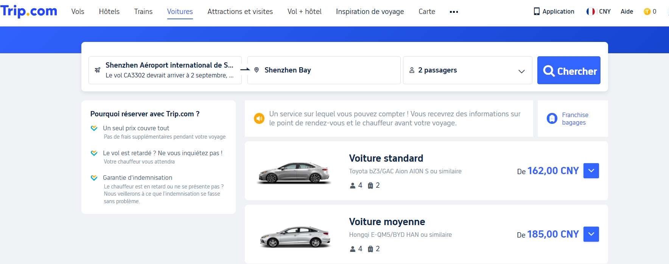Click the heart icon beside Garantie d'indemnisation
The height and width of the screenshot is (264, 669).
tap(94, 178)
